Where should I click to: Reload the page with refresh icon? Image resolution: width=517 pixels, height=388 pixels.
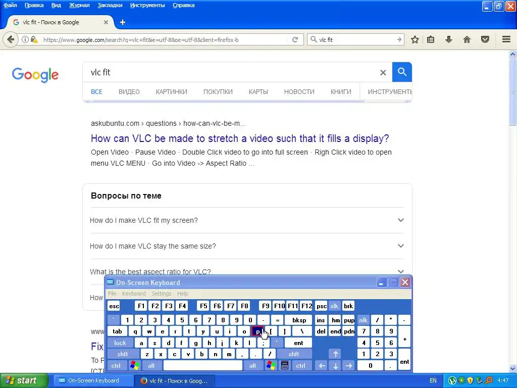coord(295,39)
